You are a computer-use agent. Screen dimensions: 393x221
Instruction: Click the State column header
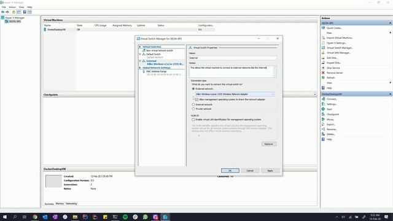(x=80, y=25)
